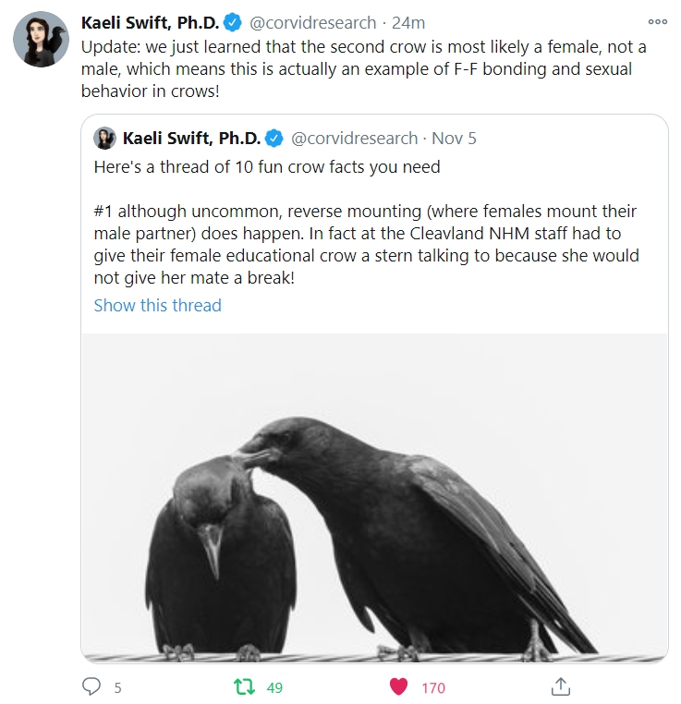The width and height of the screenshot is (681, 704).
Task: Click the reply count 5
Action: coord(117,687)
